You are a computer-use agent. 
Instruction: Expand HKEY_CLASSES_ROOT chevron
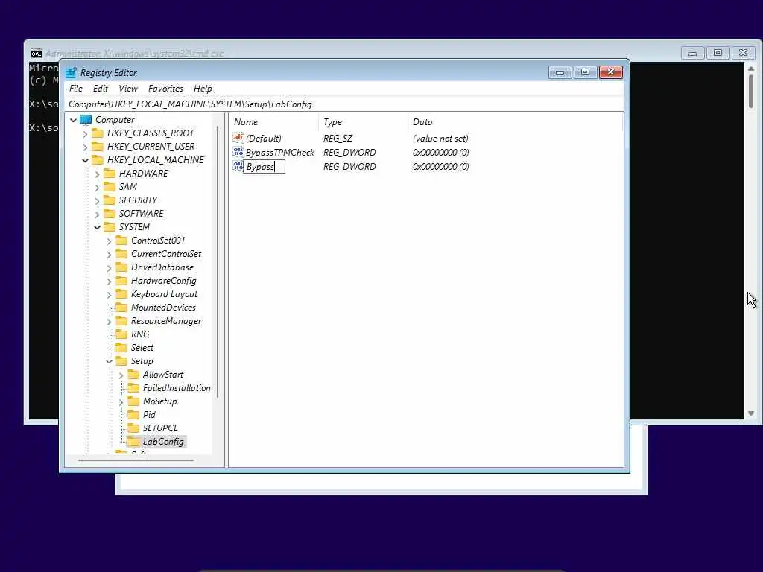(86, 133)
